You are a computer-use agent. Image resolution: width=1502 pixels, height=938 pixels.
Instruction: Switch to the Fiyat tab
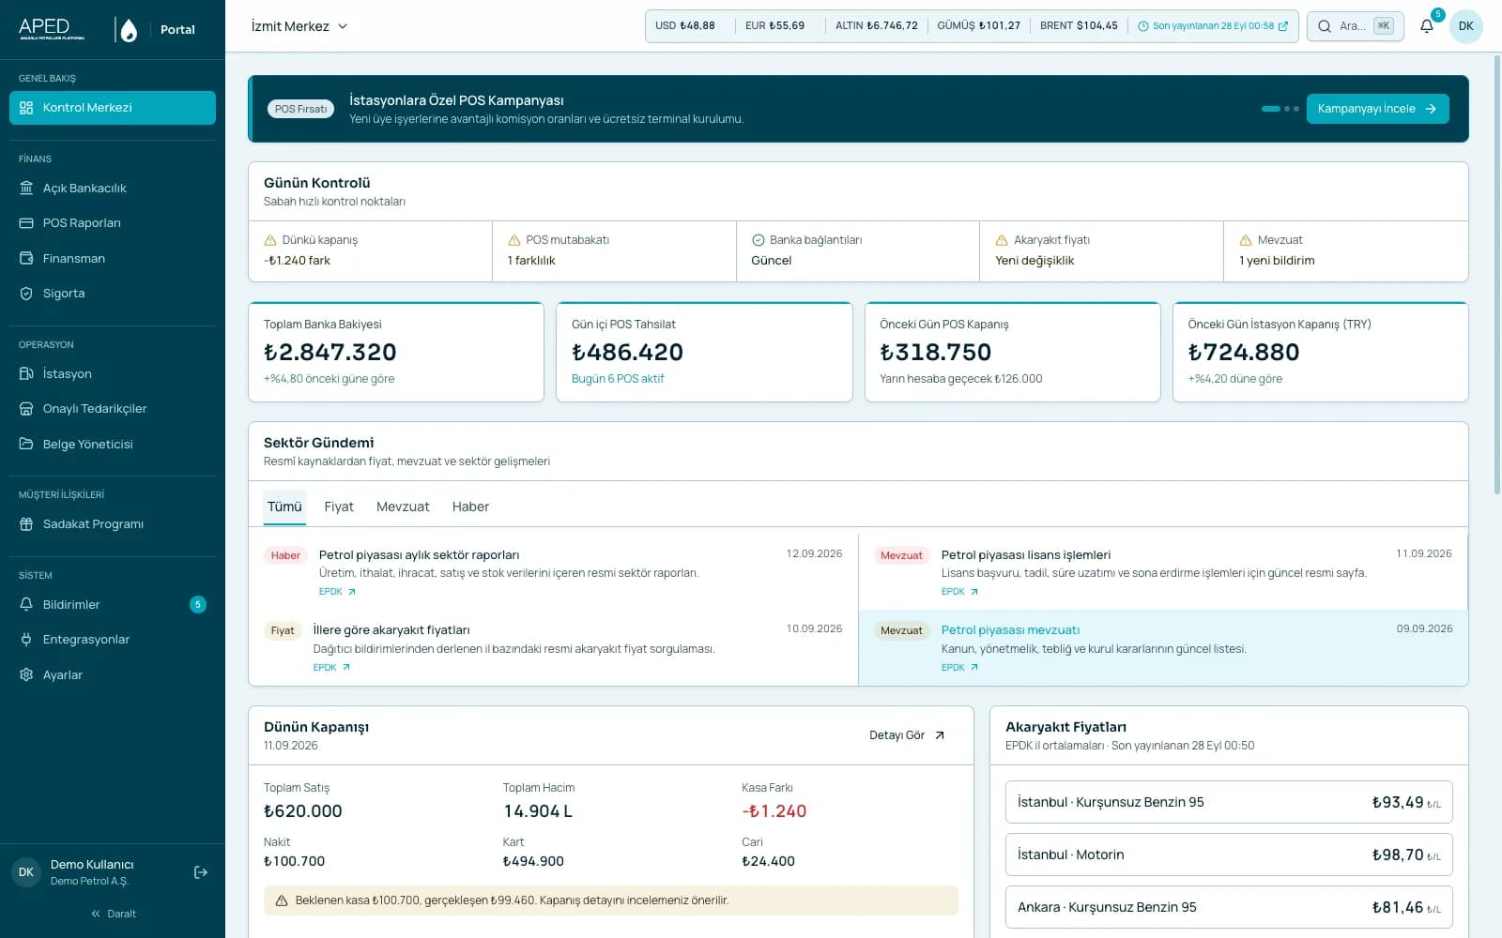click(339, 507)
